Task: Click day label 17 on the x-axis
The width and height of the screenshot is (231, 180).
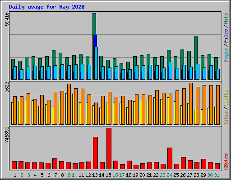Action: pyautogui.click(x=122, y=175)
